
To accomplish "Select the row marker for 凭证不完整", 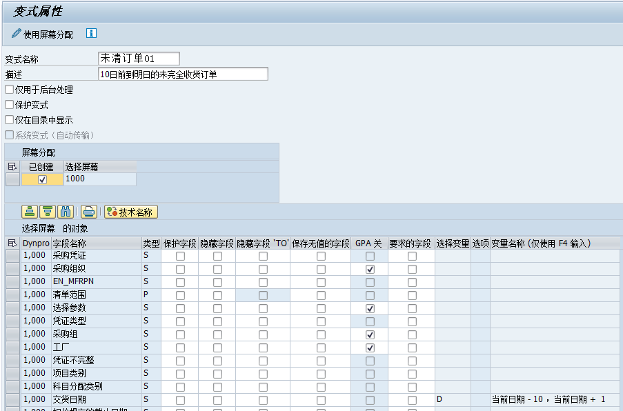I will 12,361.
